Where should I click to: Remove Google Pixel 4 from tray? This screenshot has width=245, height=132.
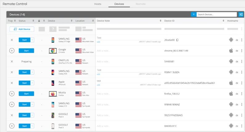coord(12,115)
